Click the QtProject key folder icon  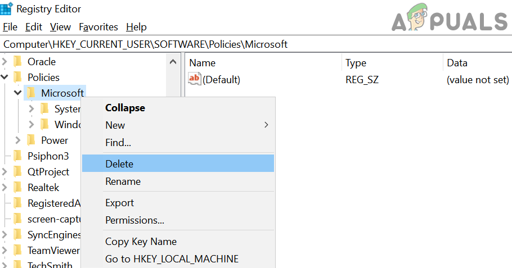coord(18,172)
